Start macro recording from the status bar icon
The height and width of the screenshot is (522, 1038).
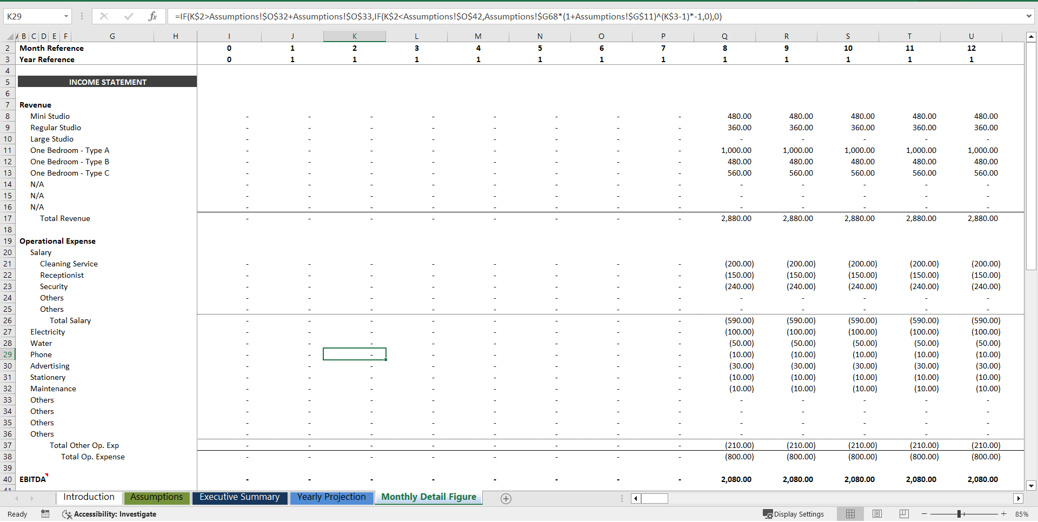coord(45,514)
